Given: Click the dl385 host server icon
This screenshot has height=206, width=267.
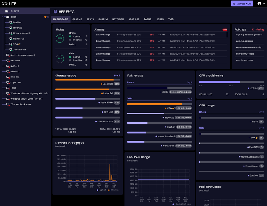Looking at the screenshot, I should click(x=8, y=17).
